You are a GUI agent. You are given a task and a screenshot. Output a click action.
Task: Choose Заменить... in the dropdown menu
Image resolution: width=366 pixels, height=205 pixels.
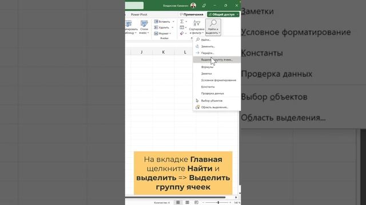pos(217,46)
